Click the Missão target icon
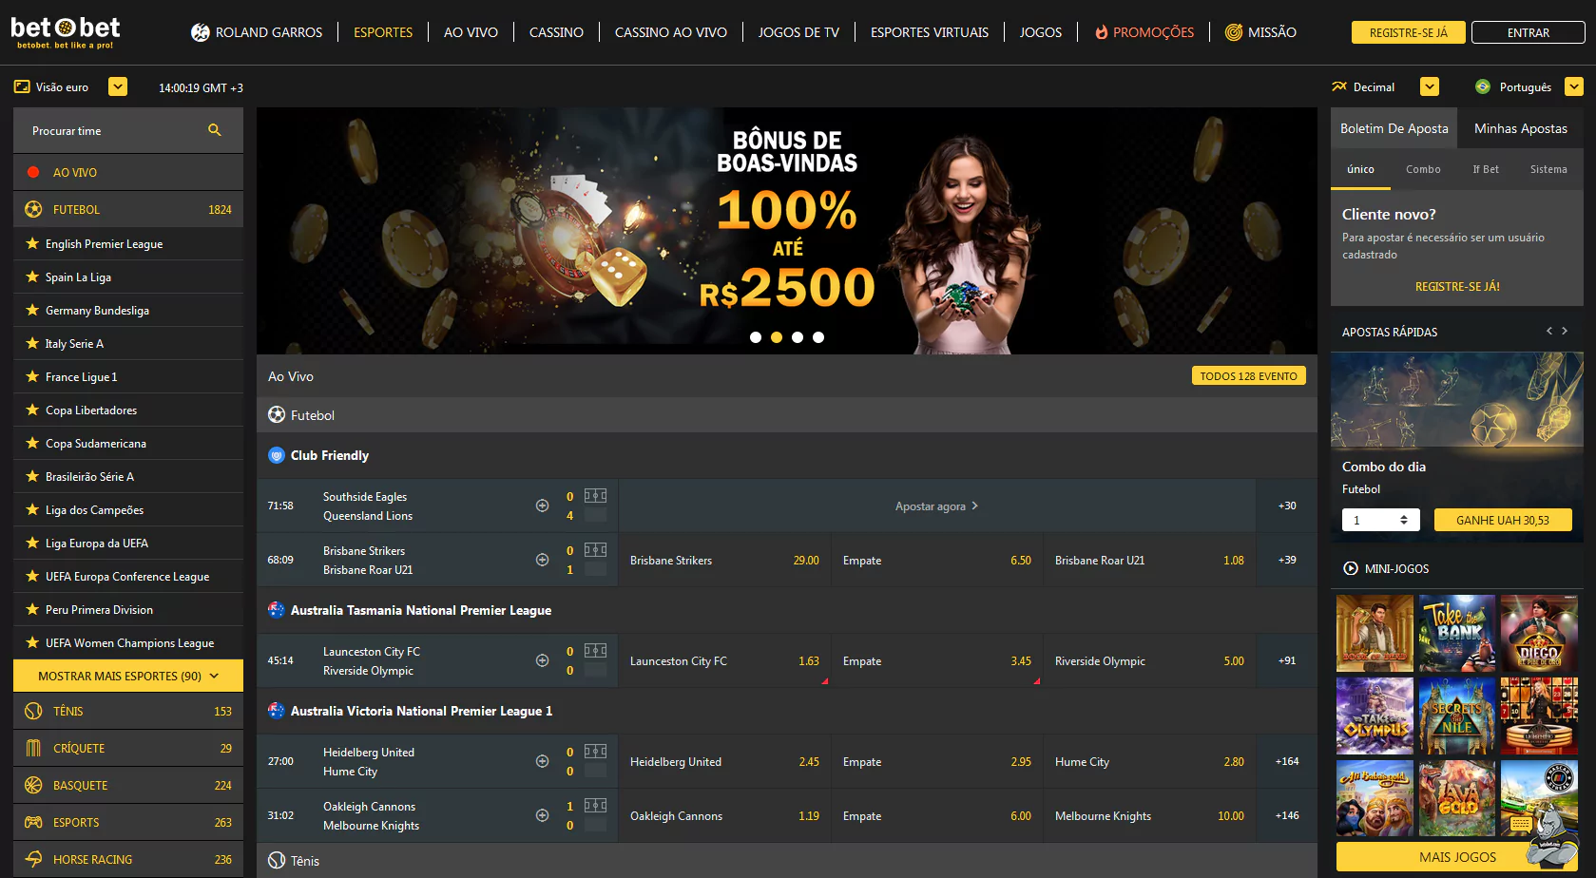This screenshot has width=1596, height=878. [x=1234, y=32]
